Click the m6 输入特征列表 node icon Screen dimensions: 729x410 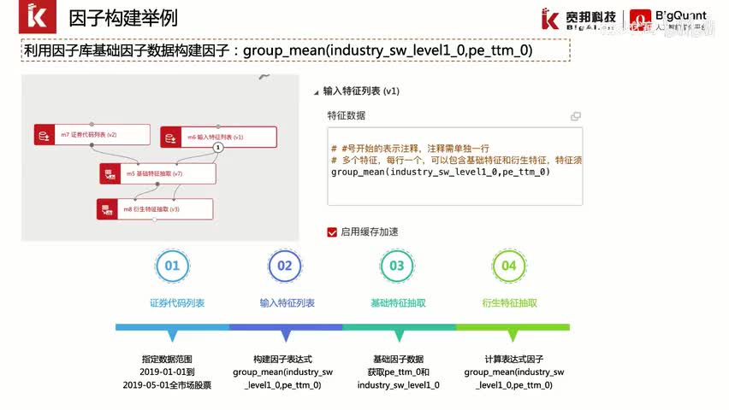point(170,138)
